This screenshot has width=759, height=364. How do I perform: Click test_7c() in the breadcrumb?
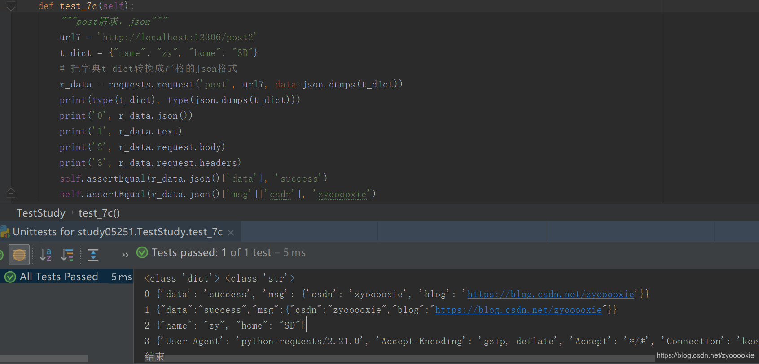99,213
